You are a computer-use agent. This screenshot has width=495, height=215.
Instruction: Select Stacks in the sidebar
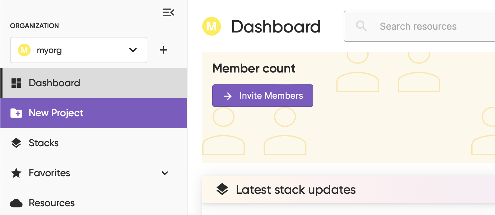pyautogui.click(x=44, y=143)
